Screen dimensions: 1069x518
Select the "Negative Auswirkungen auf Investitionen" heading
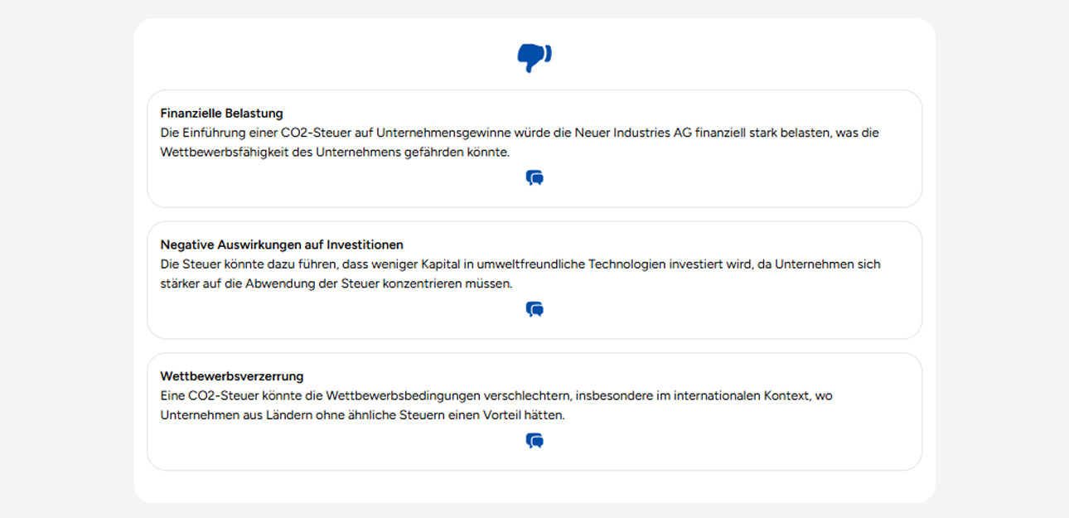pos(282,244)
